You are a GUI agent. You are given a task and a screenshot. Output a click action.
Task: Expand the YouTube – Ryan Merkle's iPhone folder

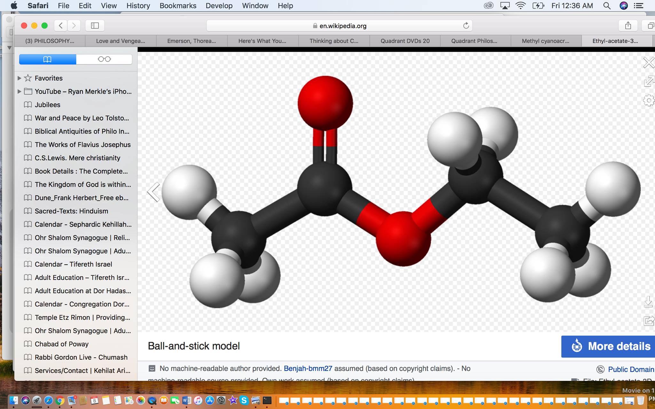[19, 91]
